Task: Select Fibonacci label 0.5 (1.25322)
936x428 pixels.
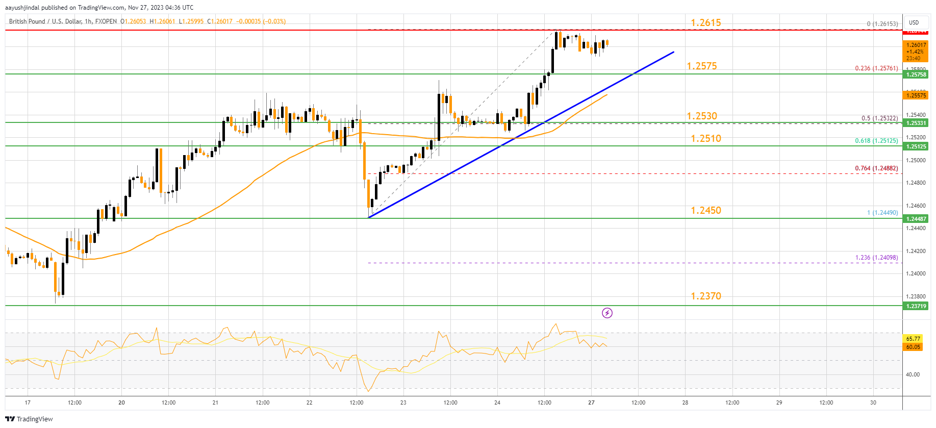Action: point(880,118)
